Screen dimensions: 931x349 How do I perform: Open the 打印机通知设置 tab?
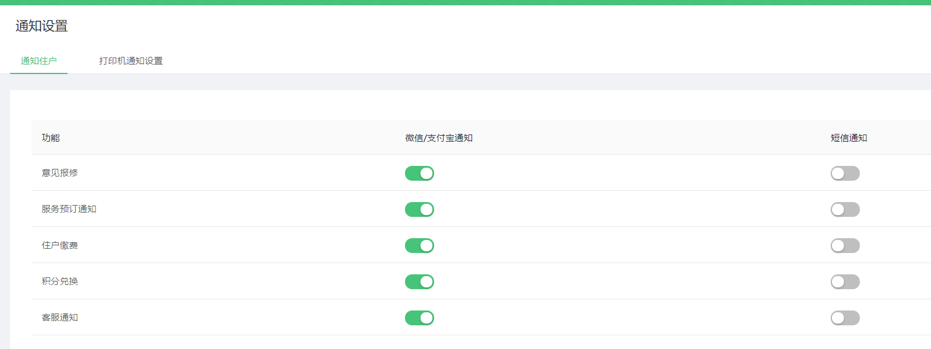(x=130, y=61)
